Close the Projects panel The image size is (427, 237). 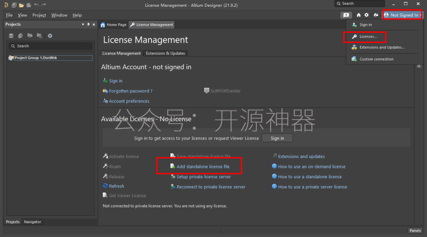point(94,24)
